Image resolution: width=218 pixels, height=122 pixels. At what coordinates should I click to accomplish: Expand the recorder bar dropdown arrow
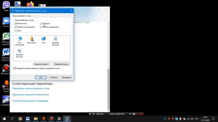pyautogui.click(x=130, y=114)
